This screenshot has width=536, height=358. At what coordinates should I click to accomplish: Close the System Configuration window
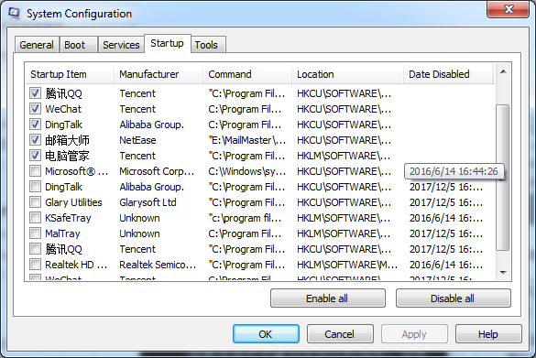[x=509, y=8]
